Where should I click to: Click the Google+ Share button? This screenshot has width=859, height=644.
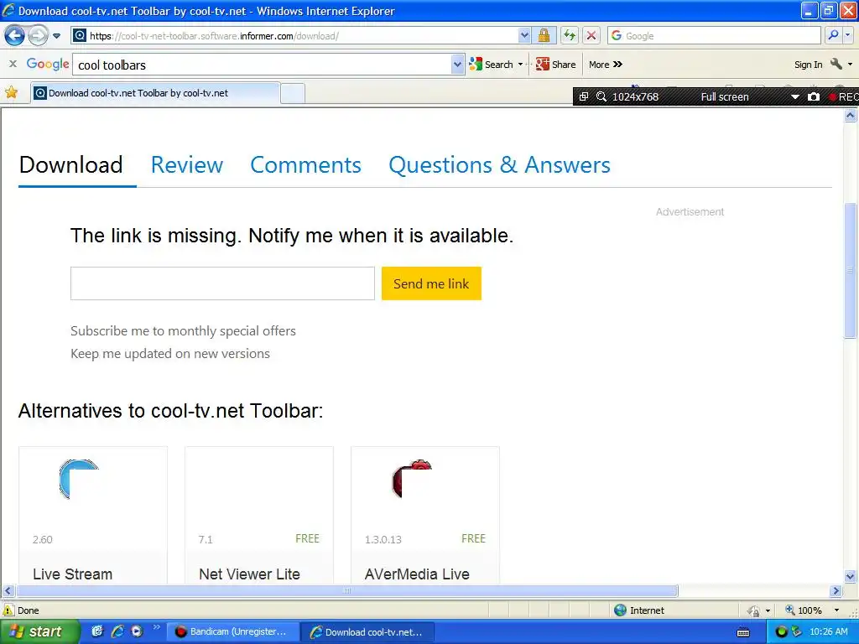click(555, 65)
